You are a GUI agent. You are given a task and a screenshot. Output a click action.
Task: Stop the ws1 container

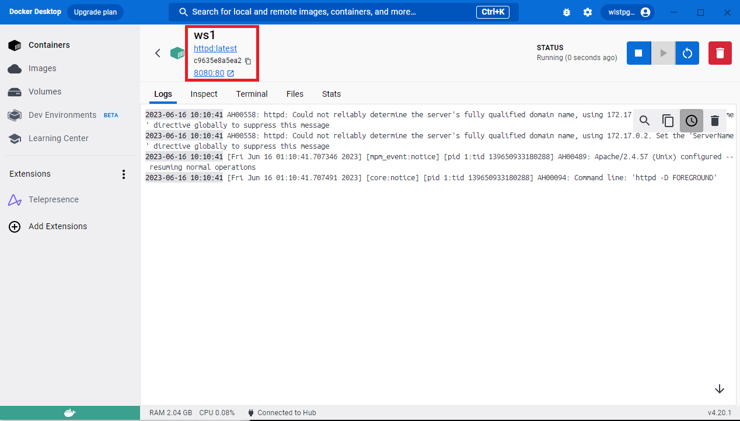point(638,53)
